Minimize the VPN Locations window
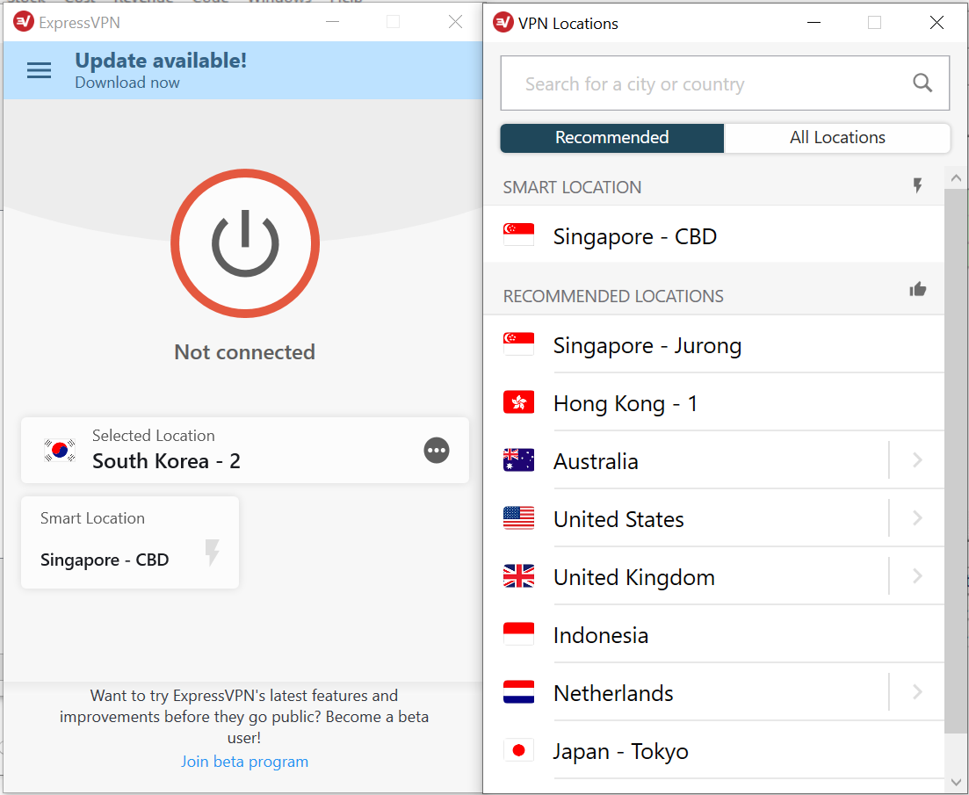The image size is (969, 795). pos(814,23)
